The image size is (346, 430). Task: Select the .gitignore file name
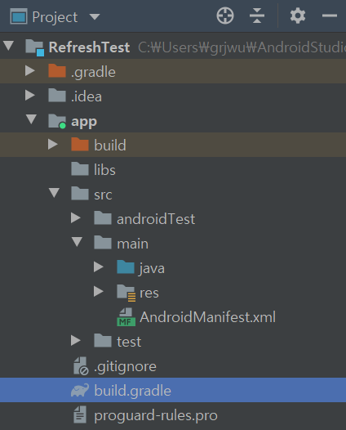[x=125, y=367]
